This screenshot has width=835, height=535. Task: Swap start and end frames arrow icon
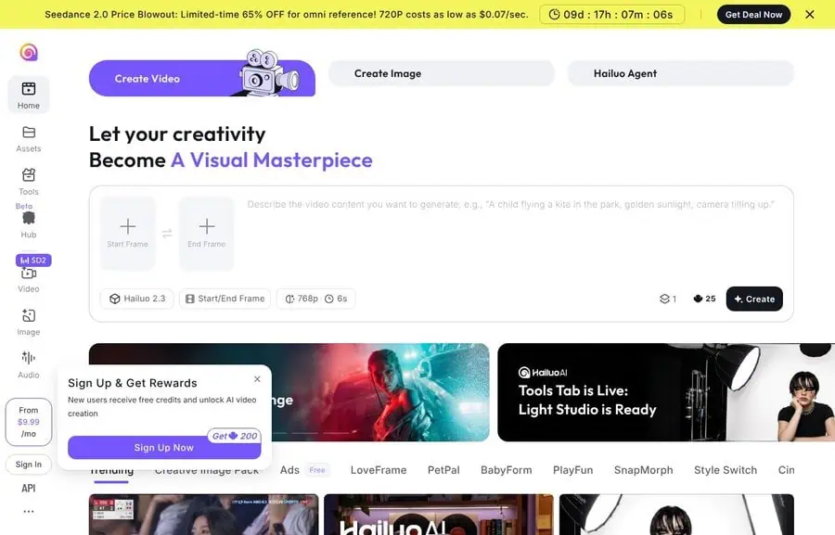(x=167, y=233)
